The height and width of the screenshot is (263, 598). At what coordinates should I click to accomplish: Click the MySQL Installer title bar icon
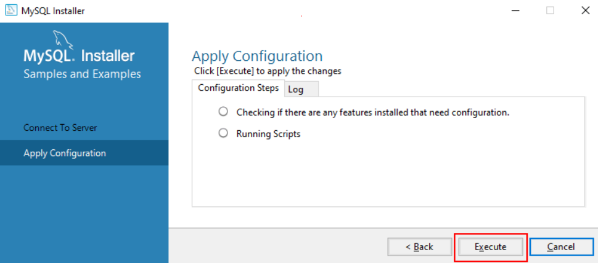(11, 10)
